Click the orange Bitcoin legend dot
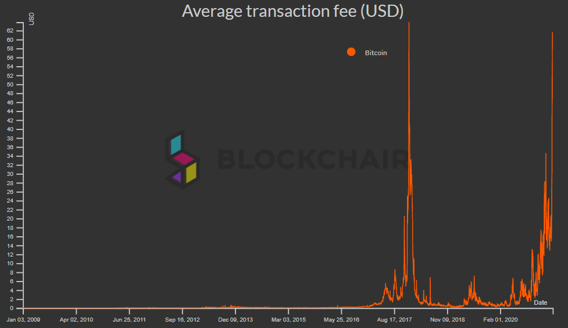Screen dimensions: 568x328 [x=351, y=52]
